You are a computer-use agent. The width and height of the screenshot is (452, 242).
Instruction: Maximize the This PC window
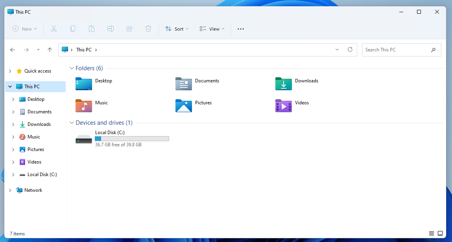click(x=419, y=12)
